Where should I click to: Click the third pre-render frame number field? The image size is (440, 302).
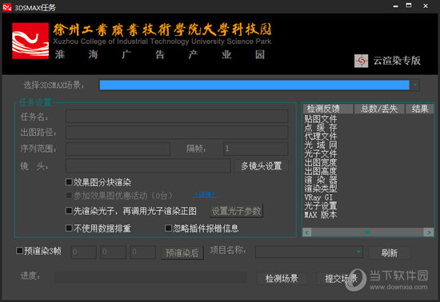point(143,252)
